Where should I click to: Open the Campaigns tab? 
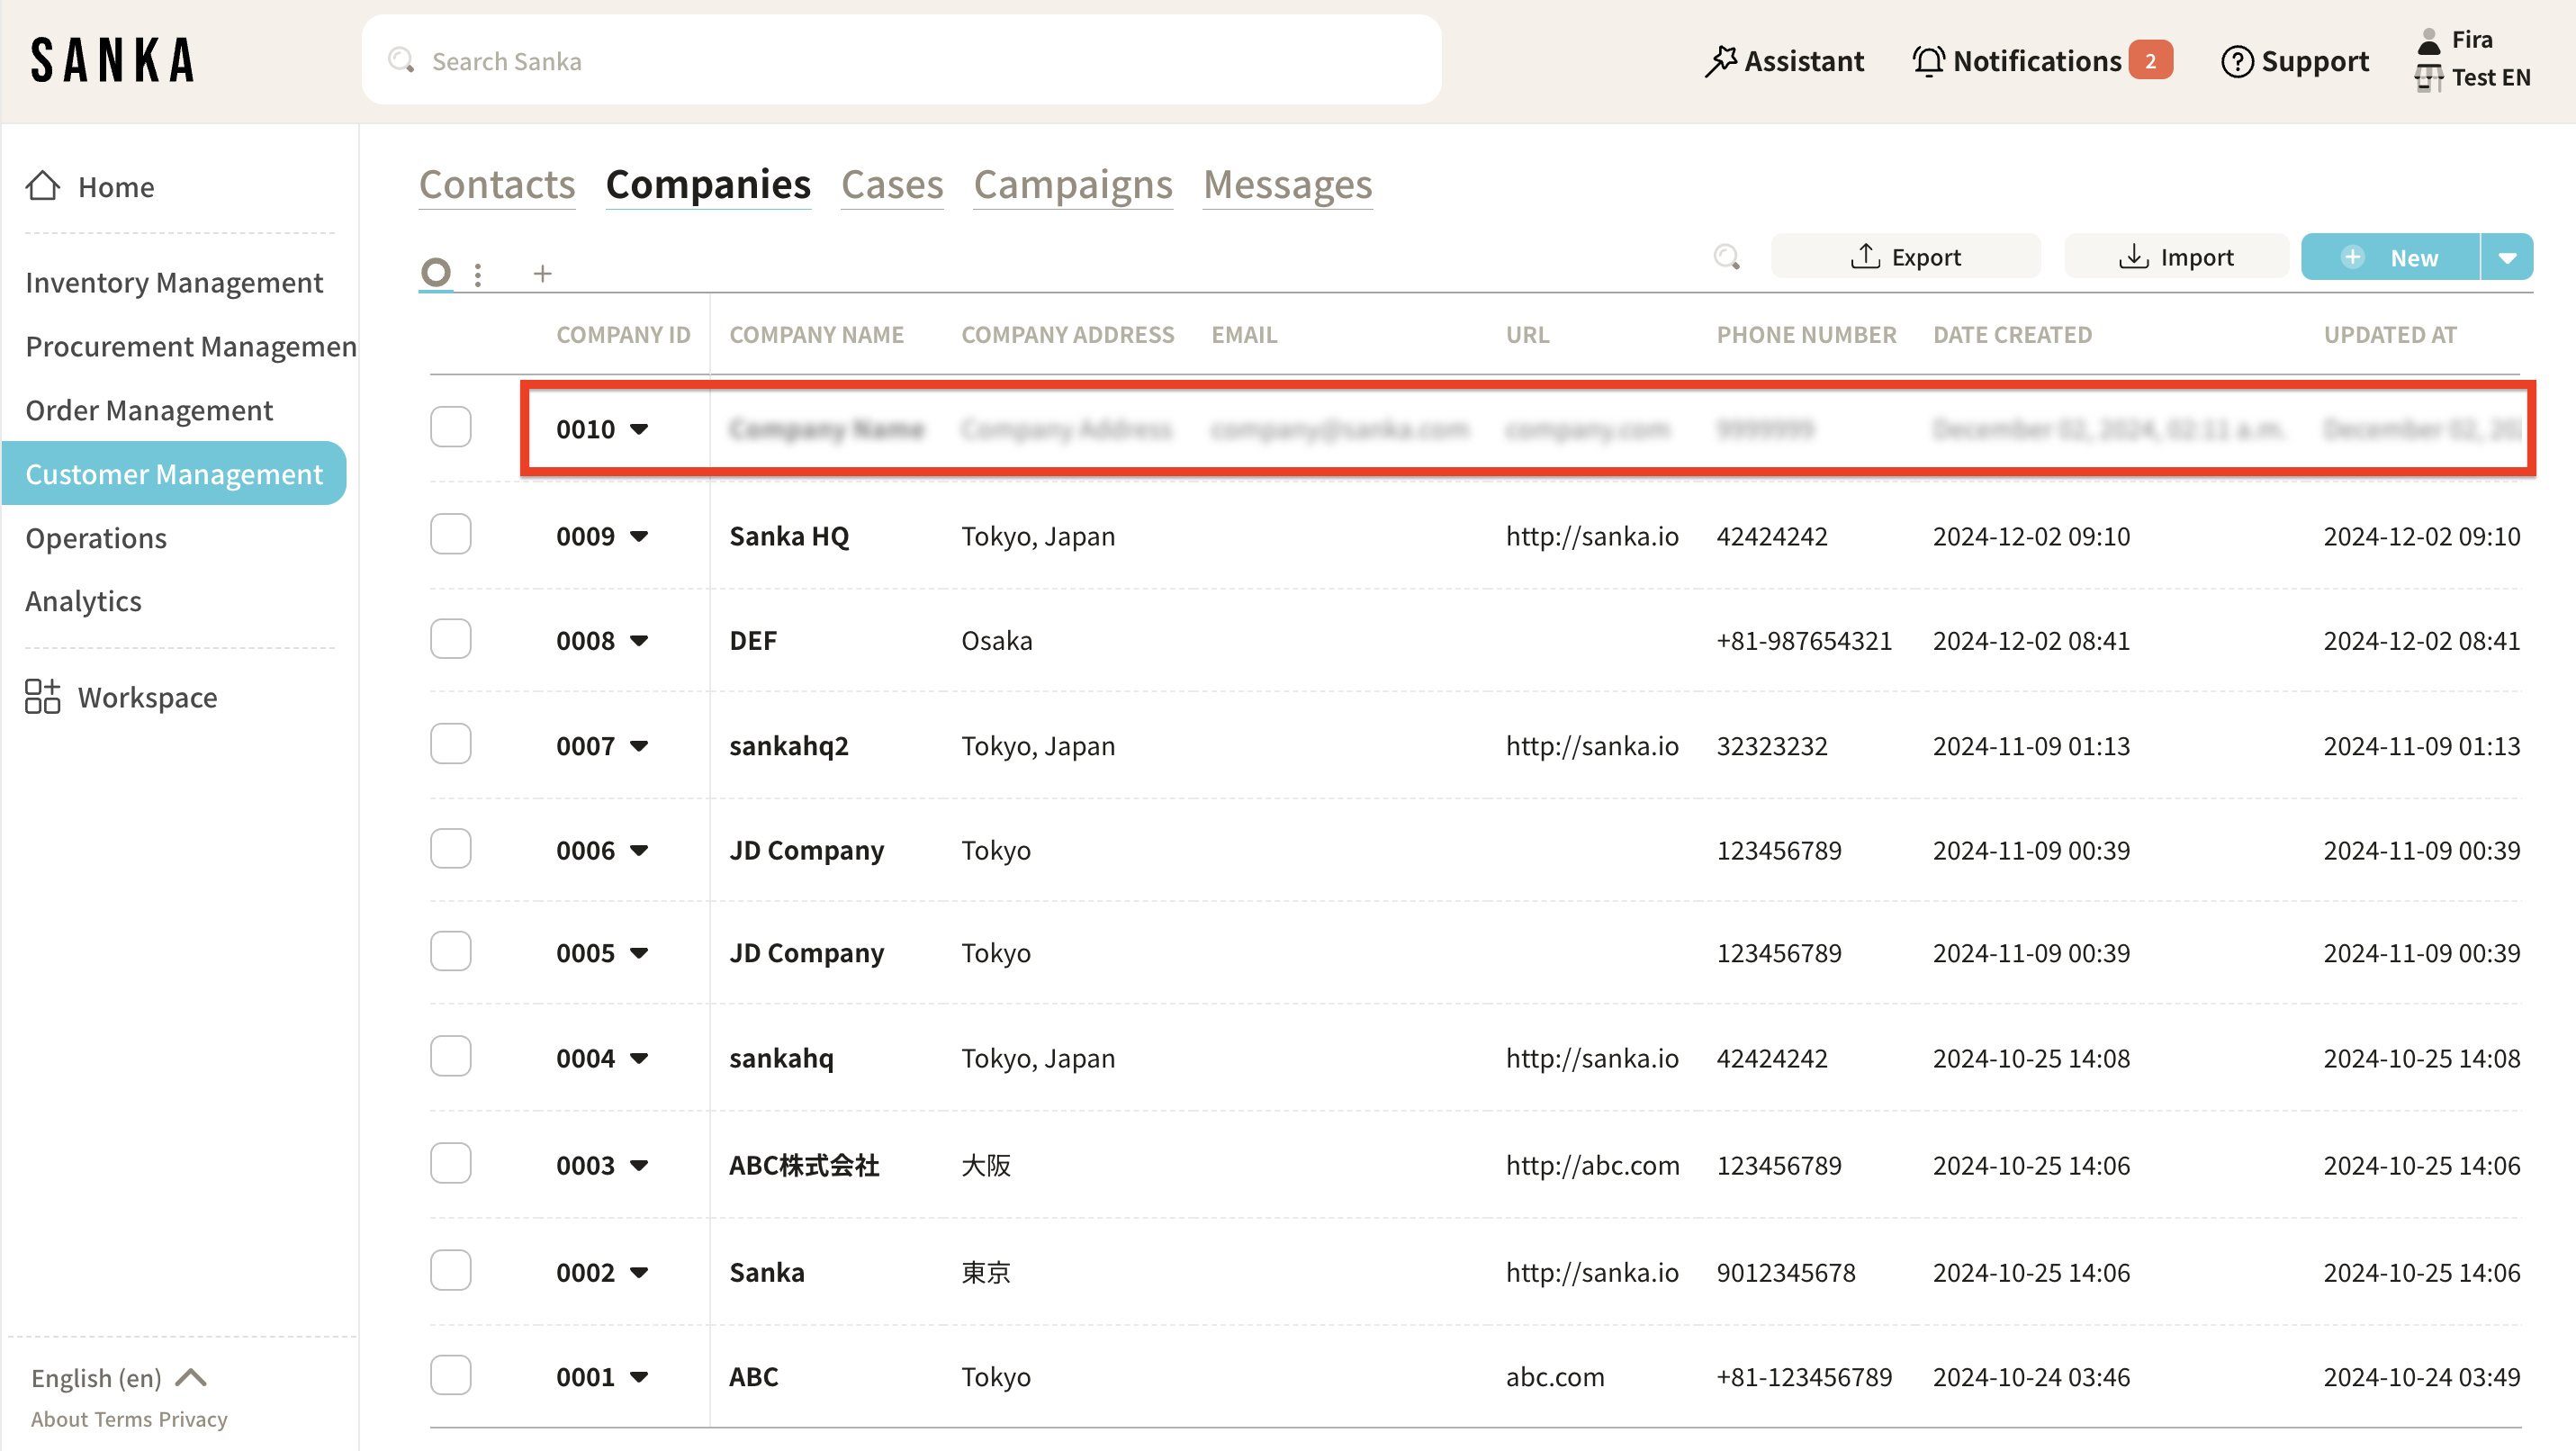(1072, 185)
